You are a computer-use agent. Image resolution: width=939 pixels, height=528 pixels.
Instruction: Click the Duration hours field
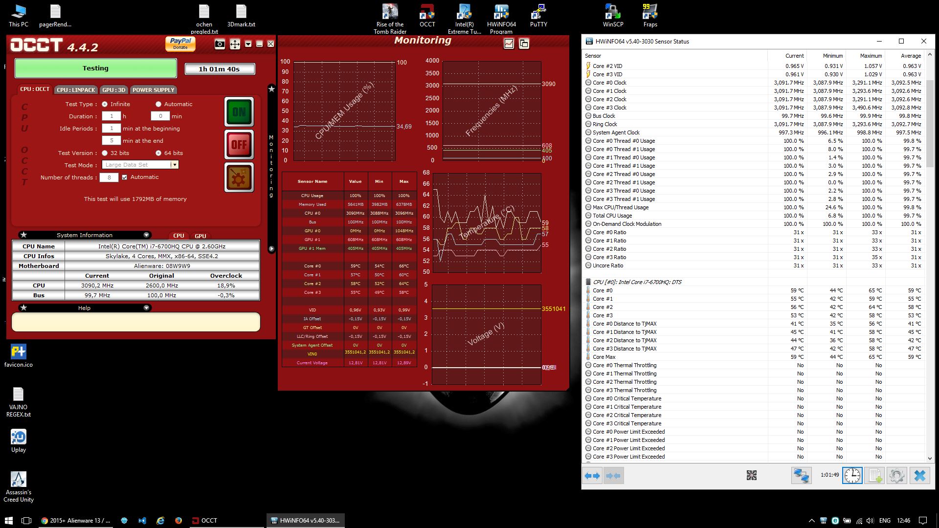[111, 116]
